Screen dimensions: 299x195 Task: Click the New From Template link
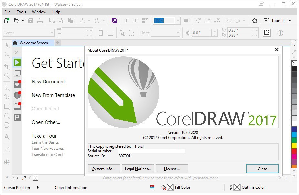pyautogui.click(x=53, y=95)
